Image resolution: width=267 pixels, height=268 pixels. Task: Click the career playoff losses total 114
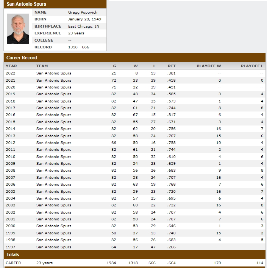click(260, 263)
